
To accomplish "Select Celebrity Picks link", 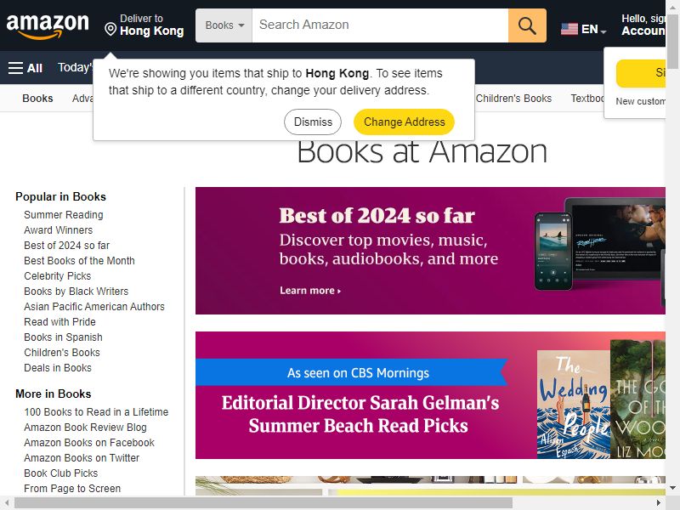I will coord(58,275).
